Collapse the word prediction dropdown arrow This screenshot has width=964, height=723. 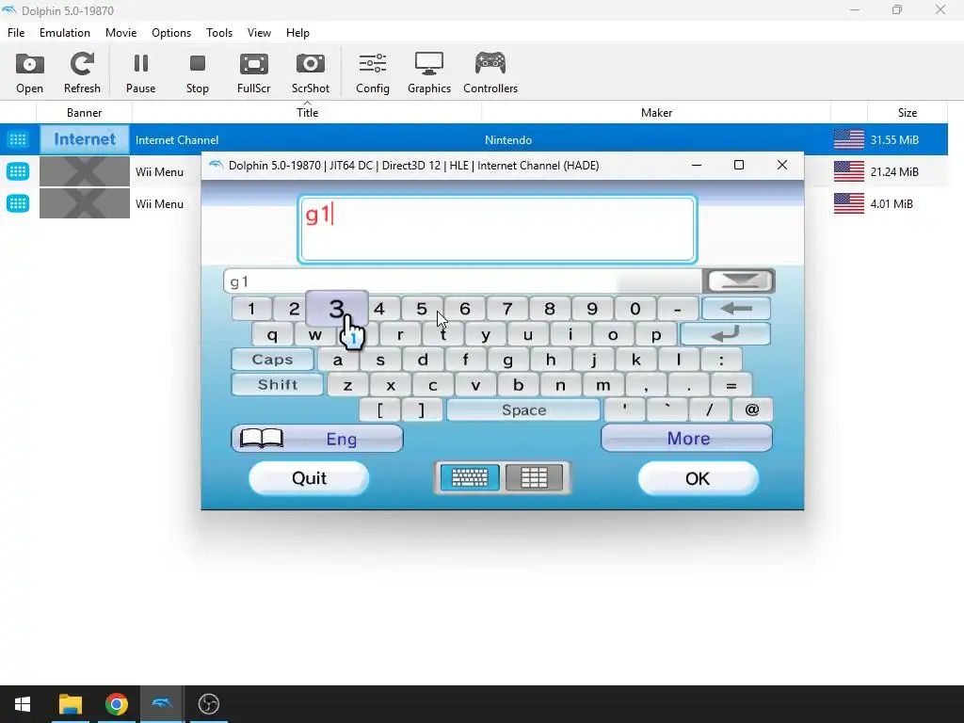(738, 281)
